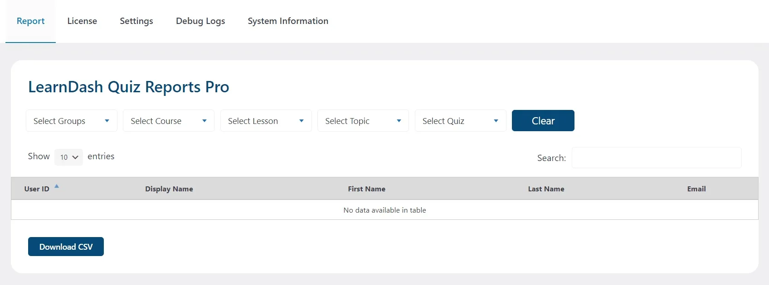Sort table by Display Name header
This screenshot has height=285, width=769.
click(x=169, y=189)
